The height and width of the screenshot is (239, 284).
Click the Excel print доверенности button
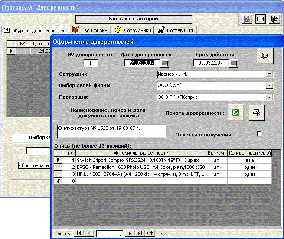coord(235,113)
